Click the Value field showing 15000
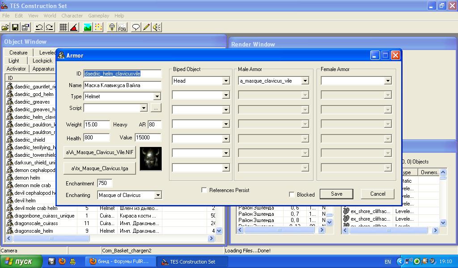This screenshot has width=458, height=268. pyautogui.click(x=148, y=138)
